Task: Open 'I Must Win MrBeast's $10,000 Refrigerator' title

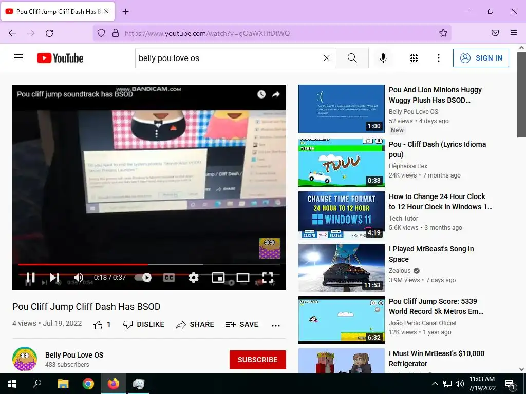Action: pyautogui.click(x=437, y=359)
